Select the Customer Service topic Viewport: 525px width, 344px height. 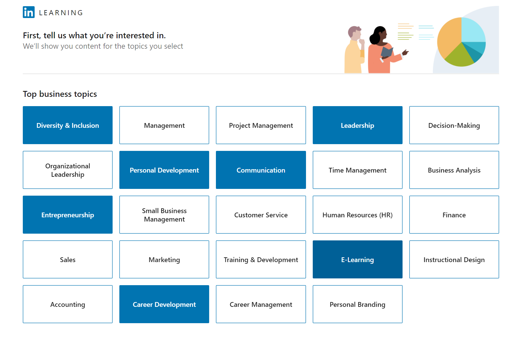(261, 215)
